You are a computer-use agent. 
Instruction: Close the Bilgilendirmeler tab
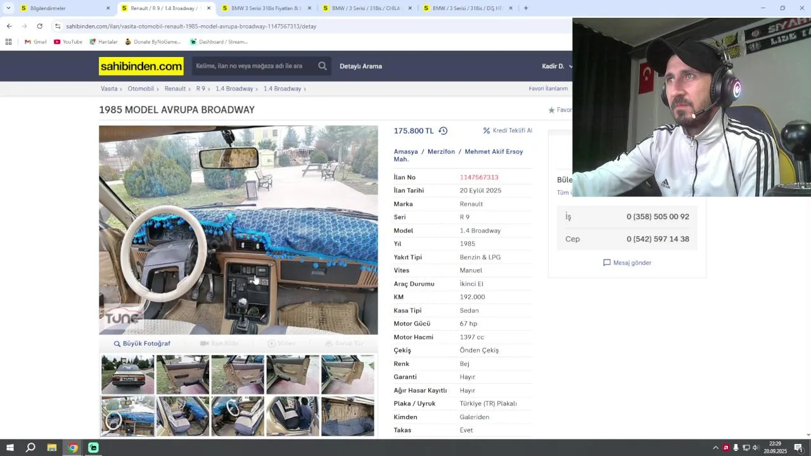(x=108, y=8)
